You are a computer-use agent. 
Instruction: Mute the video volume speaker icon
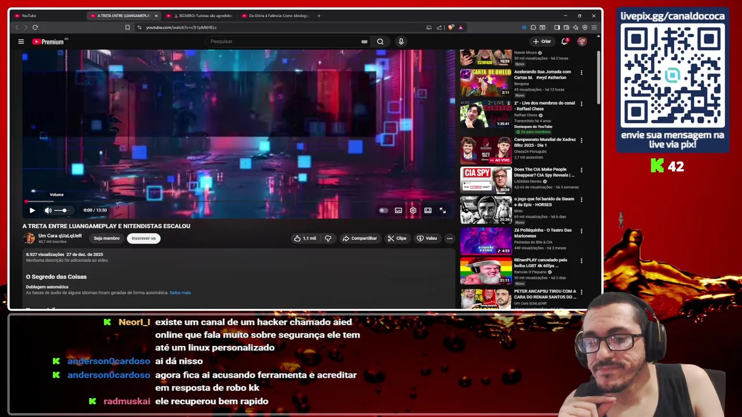pyautogui.click(x=48, y=210)
